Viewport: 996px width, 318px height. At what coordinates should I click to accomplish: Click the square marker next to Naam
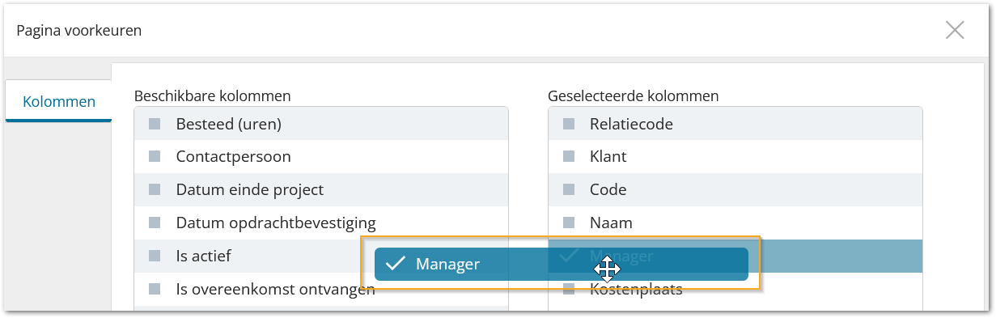569,223
